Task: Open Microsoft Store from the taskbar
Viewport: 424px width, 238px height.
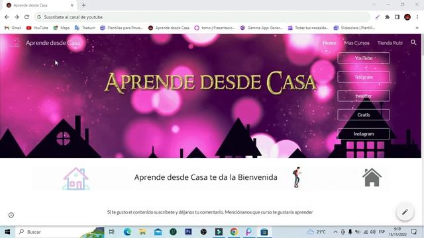Action: click(264, 232)
